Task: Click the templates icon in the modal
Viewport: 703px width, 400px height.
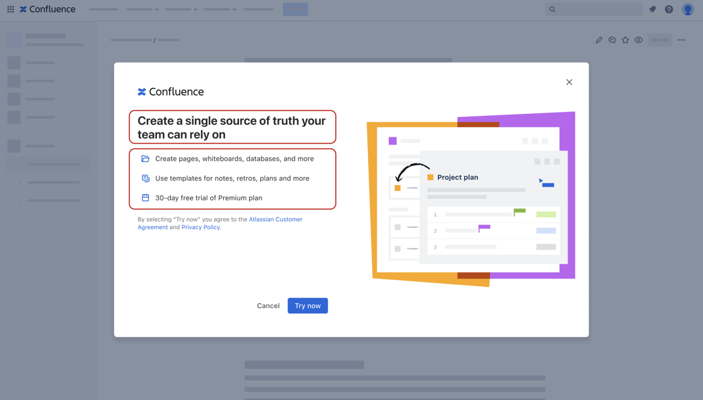Action: (x=145, y=178)
